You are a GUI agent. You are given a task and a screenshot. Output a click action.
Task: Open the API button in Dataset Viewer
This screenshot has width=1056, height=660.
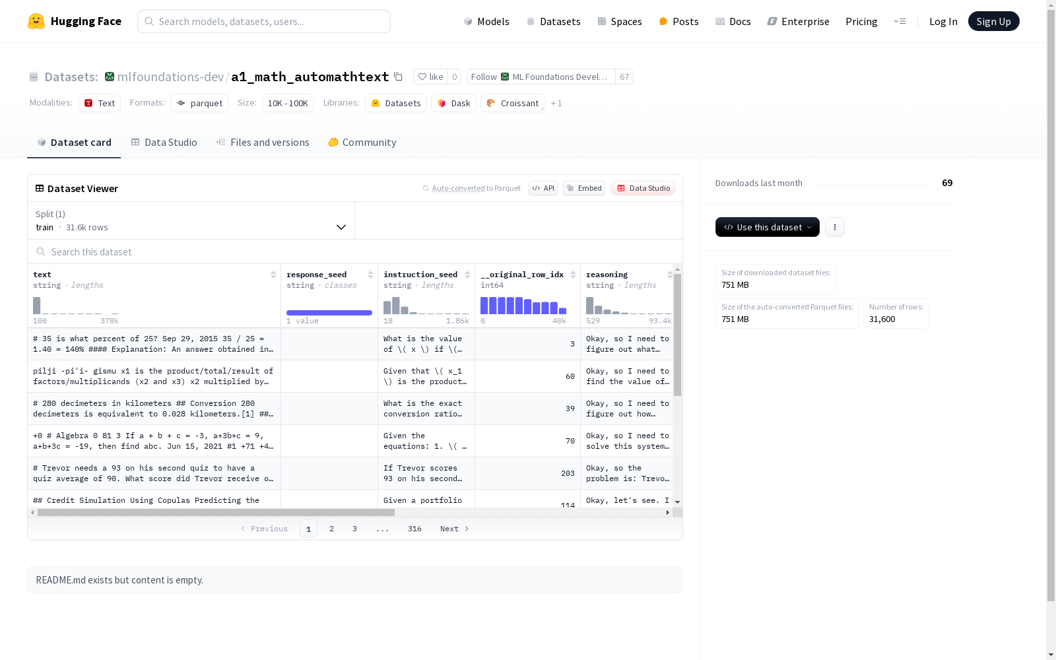click(543, 188)
